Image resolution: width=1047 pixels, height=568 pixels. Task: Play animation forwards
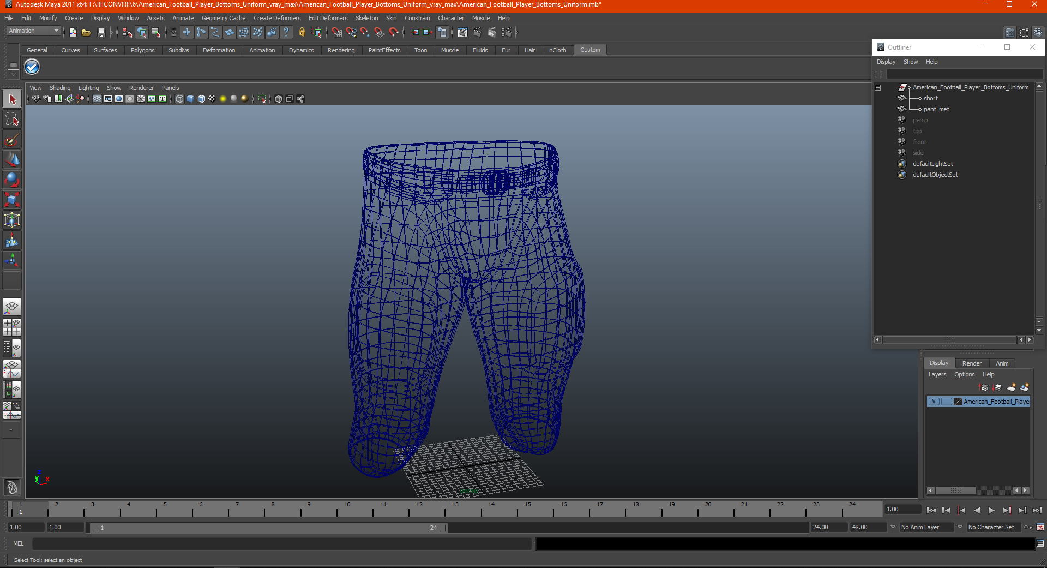[991, 510]
